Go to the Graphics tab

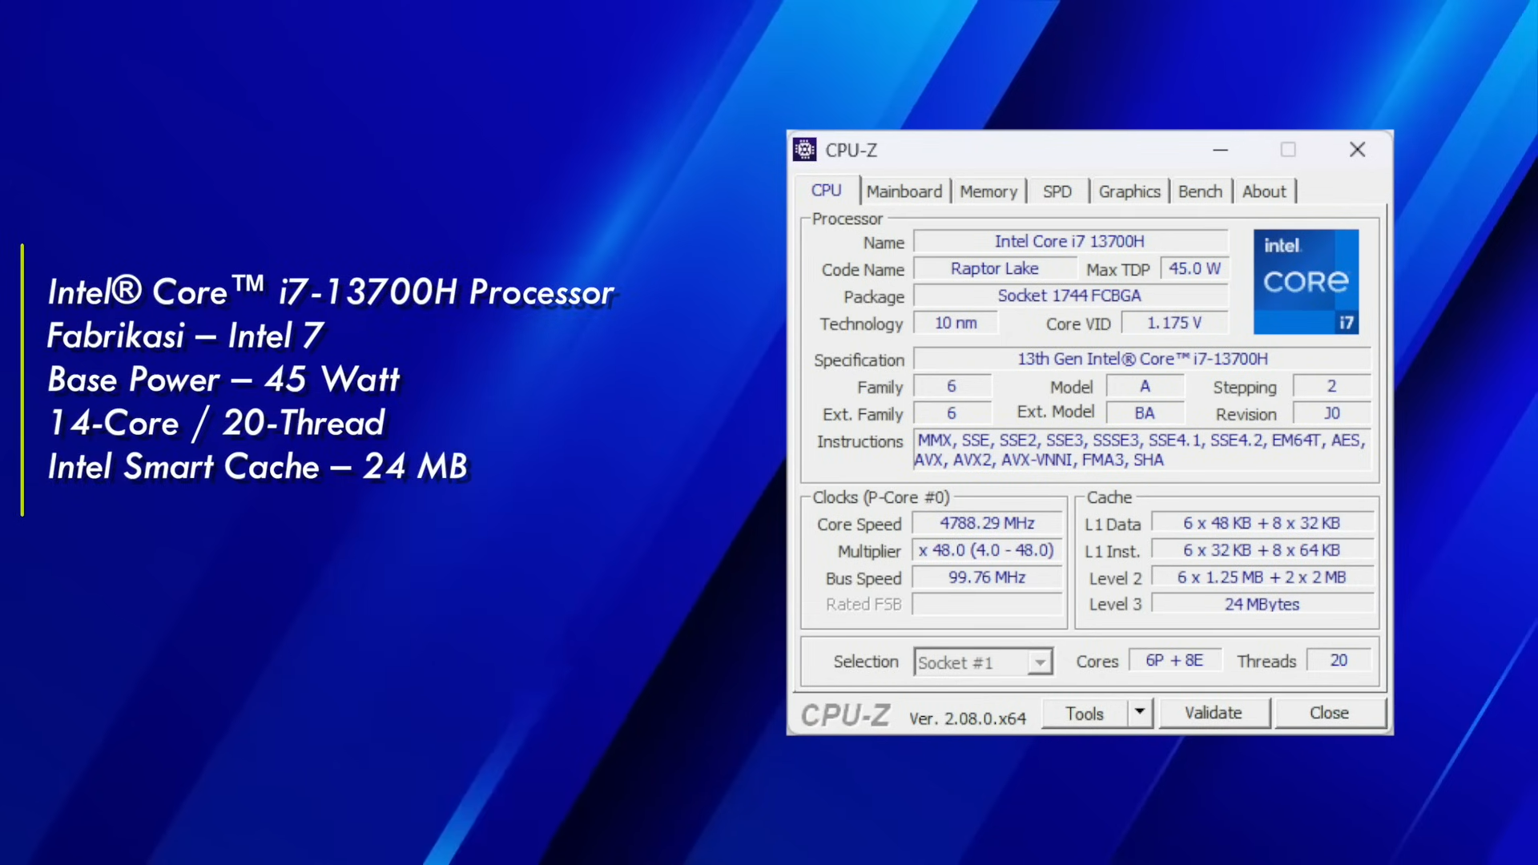click(x=1129, y=191)
